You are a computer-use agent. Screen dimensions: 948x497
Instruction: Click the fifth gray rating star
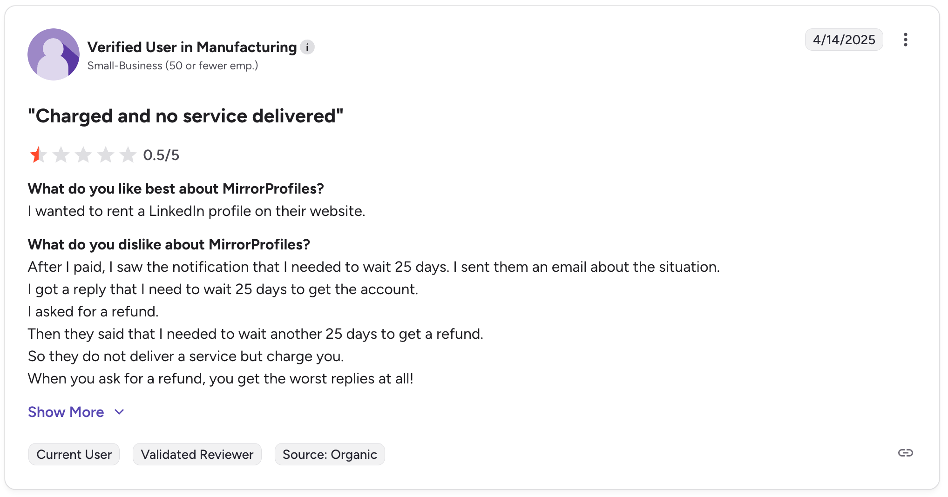[x=128, y=155]
